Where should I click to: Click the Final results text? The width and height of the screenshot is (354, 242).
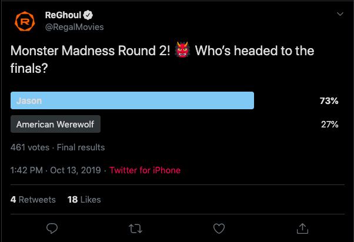83,147
